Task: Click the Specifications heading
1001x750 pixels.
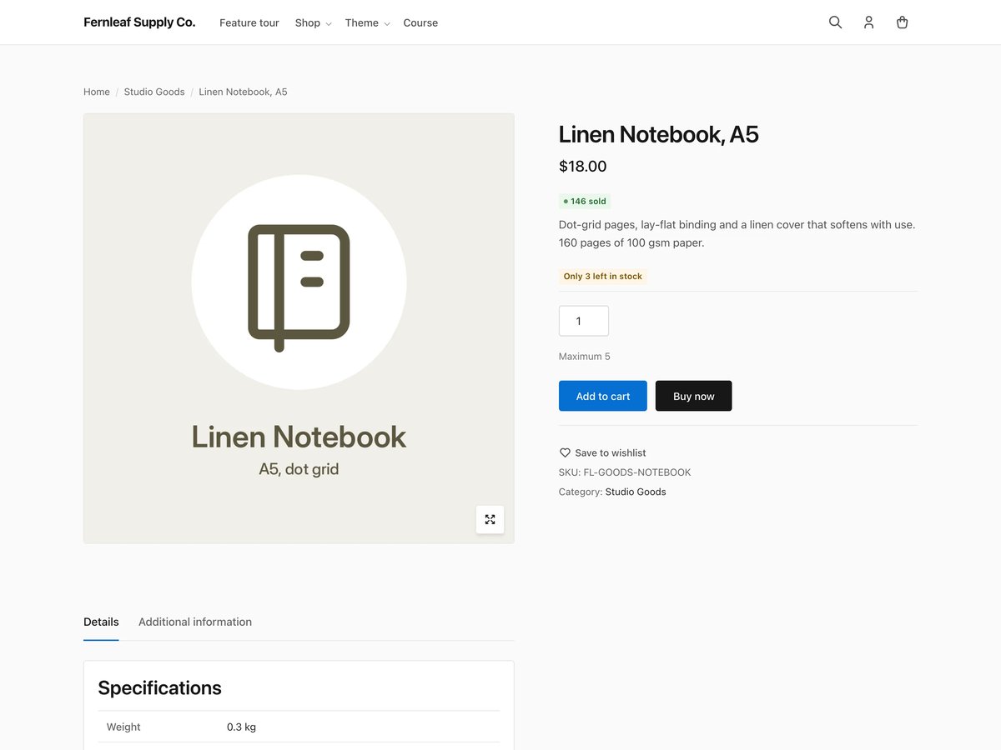Action: click(x=160, y=687)
